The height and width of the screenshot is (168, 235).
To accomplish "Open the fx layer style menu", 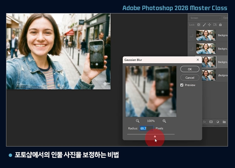I will tap(204, 122).
